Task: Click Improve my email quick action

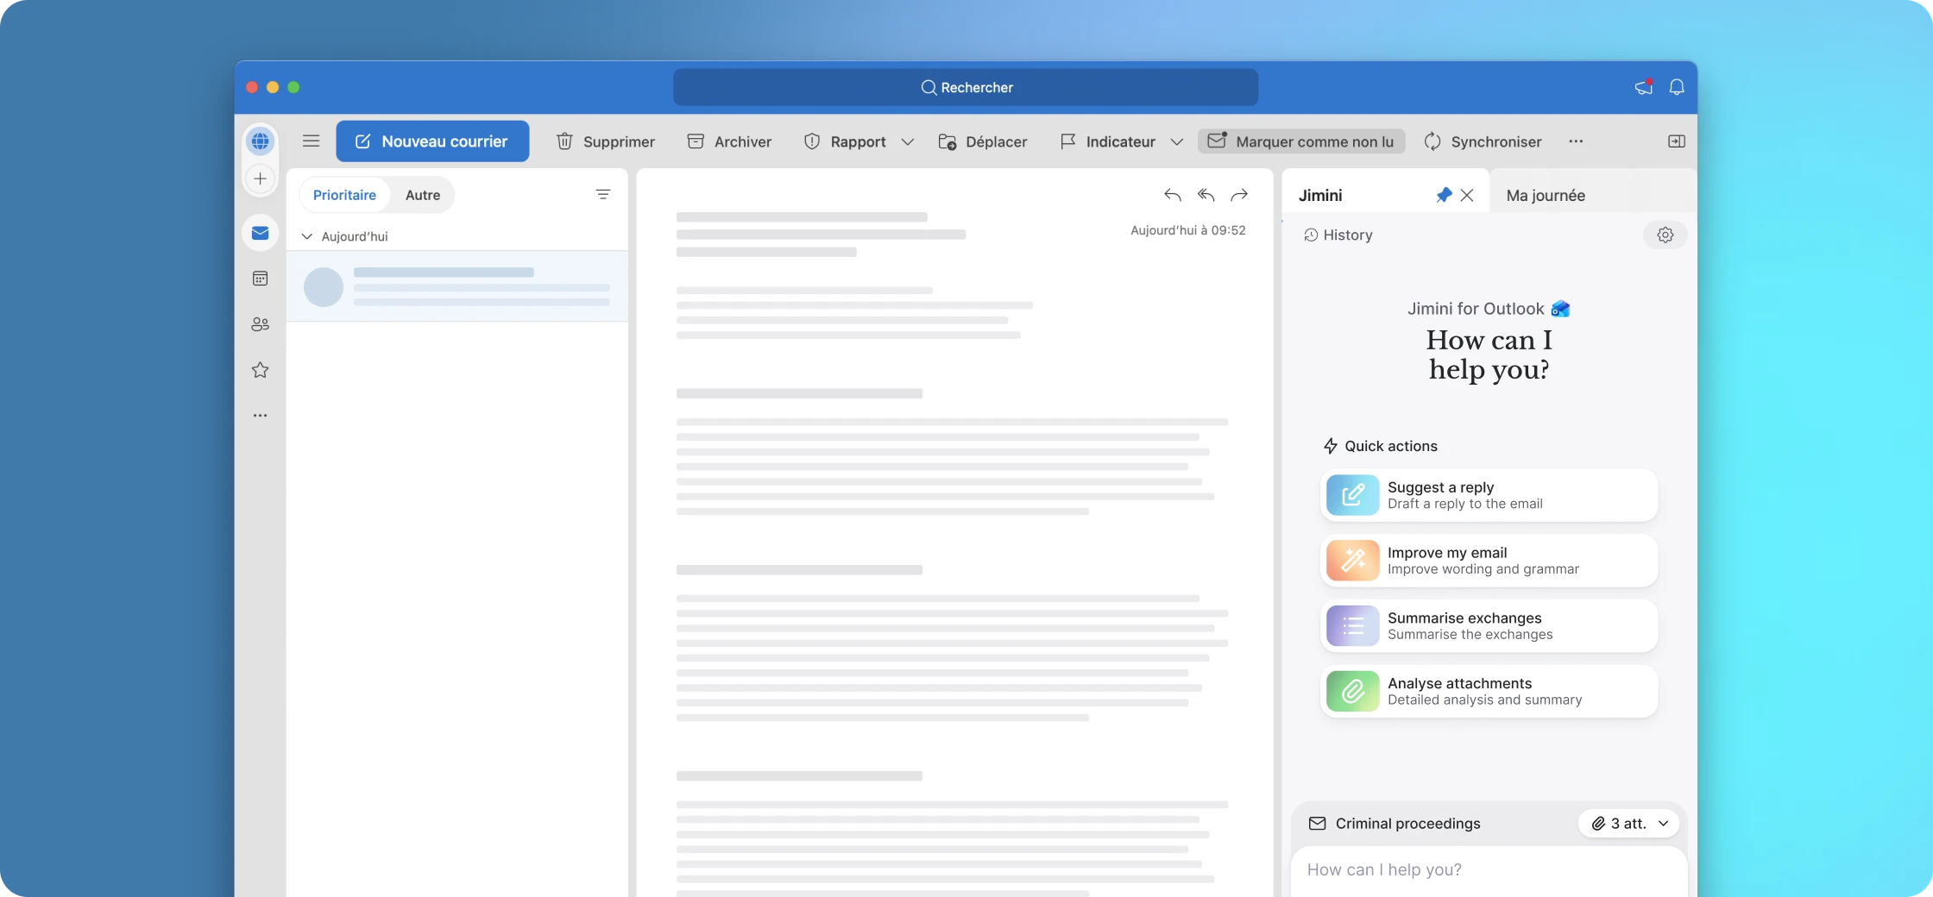Action: 1489,561
